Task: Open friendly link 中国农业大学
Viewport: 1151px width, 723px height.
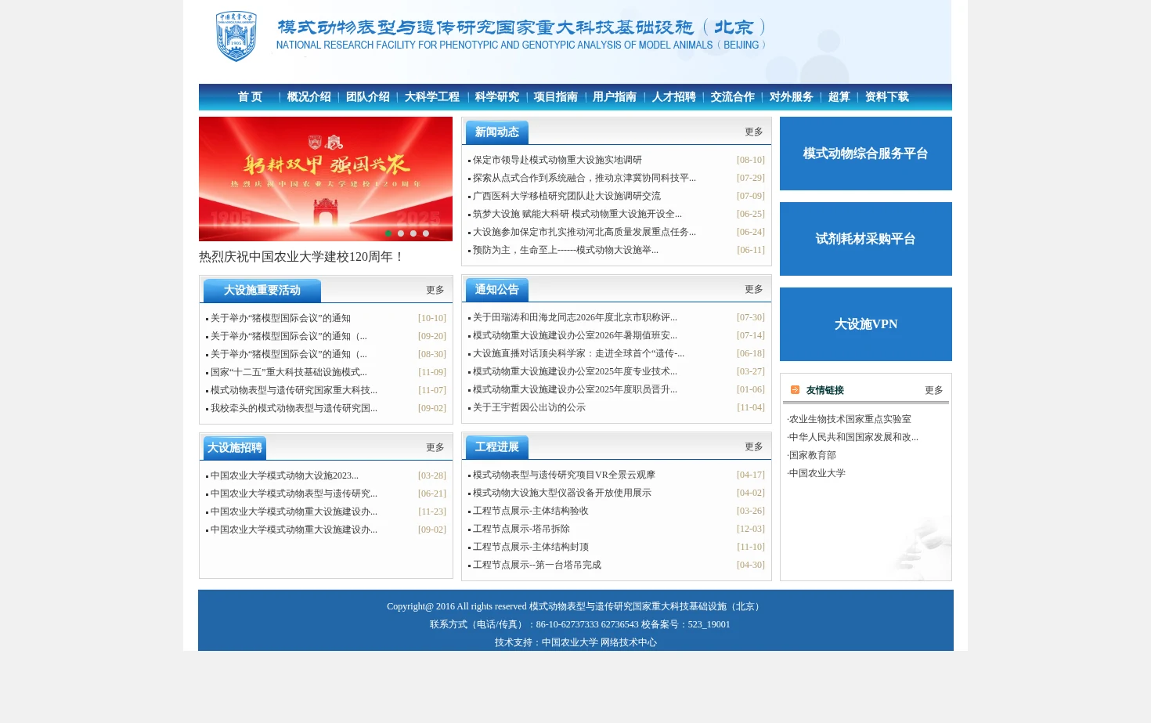Action: tap(817, 473)
